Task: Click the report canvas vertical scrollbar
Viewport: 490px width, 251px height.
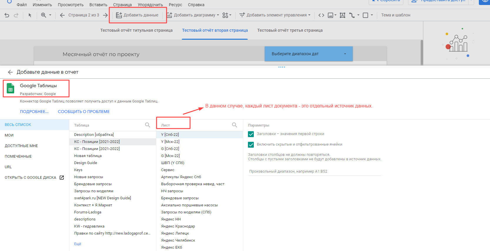Action: coord(422,52)
